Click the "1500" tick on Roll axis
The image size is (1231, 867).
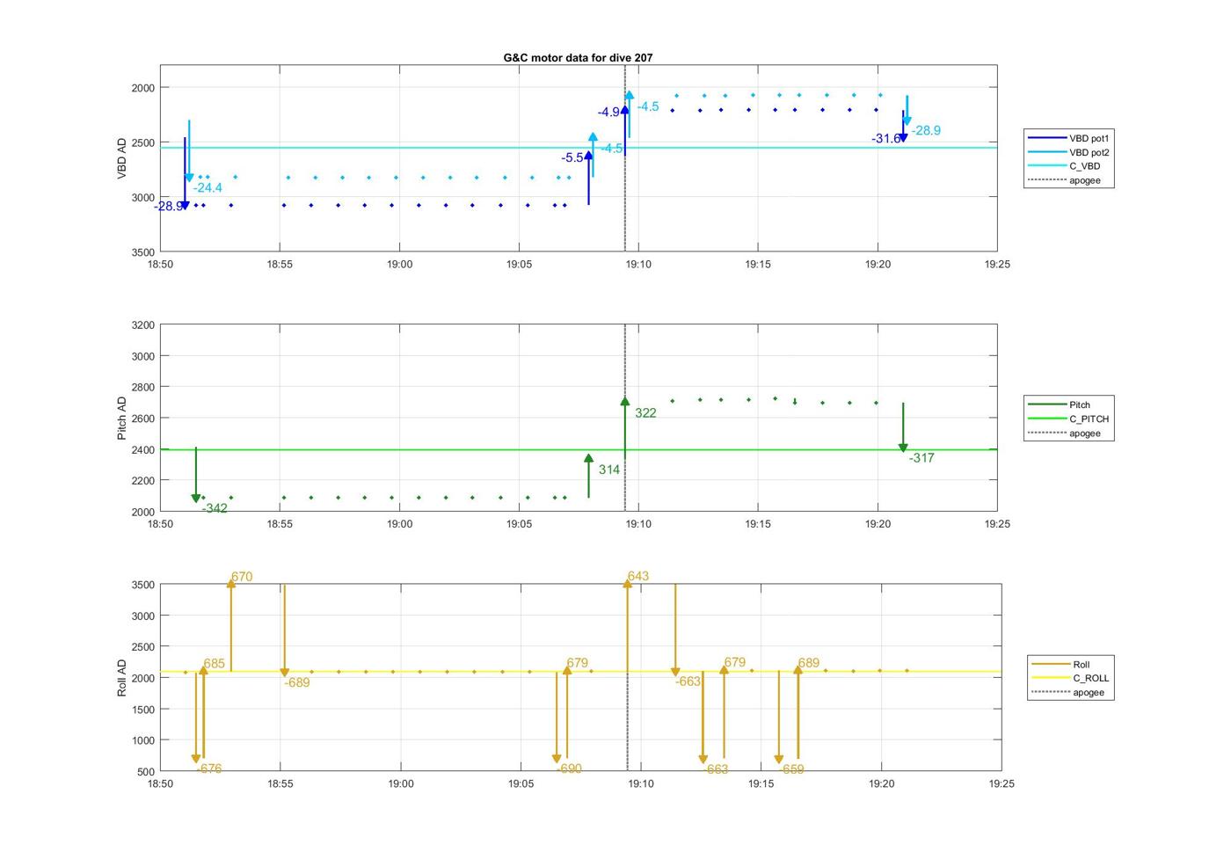point(142,710)
